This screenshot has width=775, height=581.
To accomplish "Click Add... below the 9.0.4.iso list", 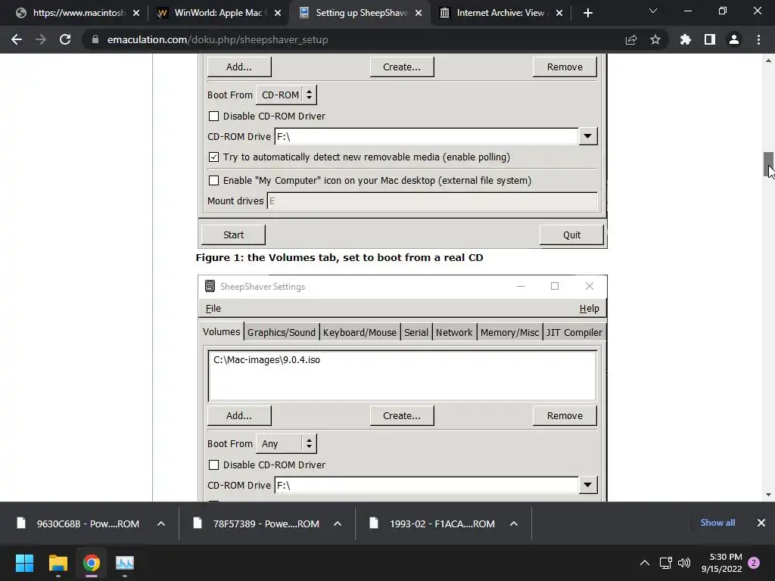I will click(238, 415).
